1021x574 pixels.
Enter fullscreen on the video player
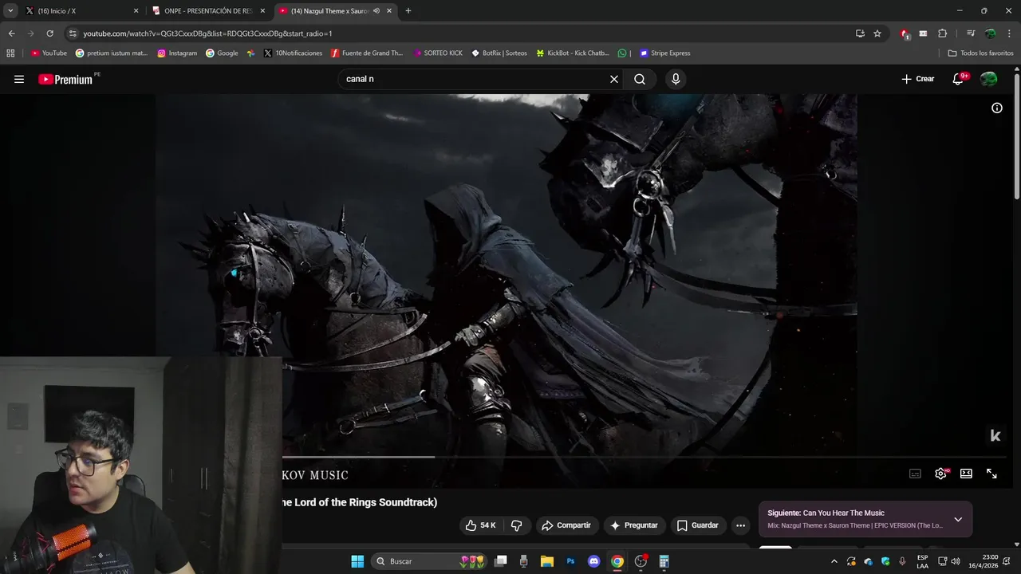coord(991,474)
